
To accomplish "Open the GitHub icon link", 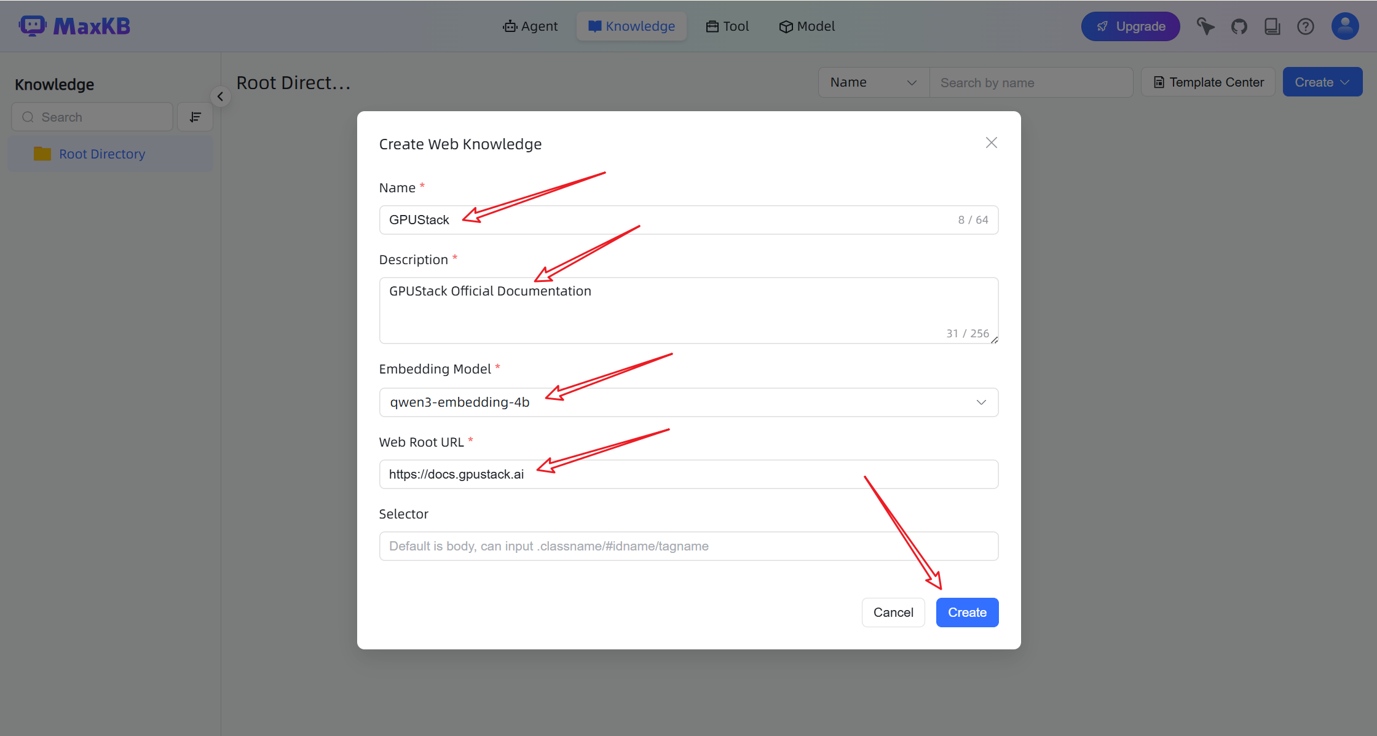I will 1239,26.
